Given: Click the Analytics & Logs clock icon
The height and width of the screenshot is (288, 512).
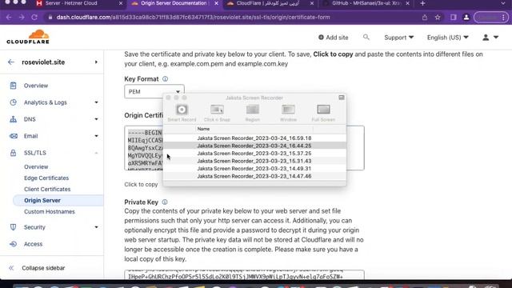Looking at the screenshot, I should click(x=13, y=102).
